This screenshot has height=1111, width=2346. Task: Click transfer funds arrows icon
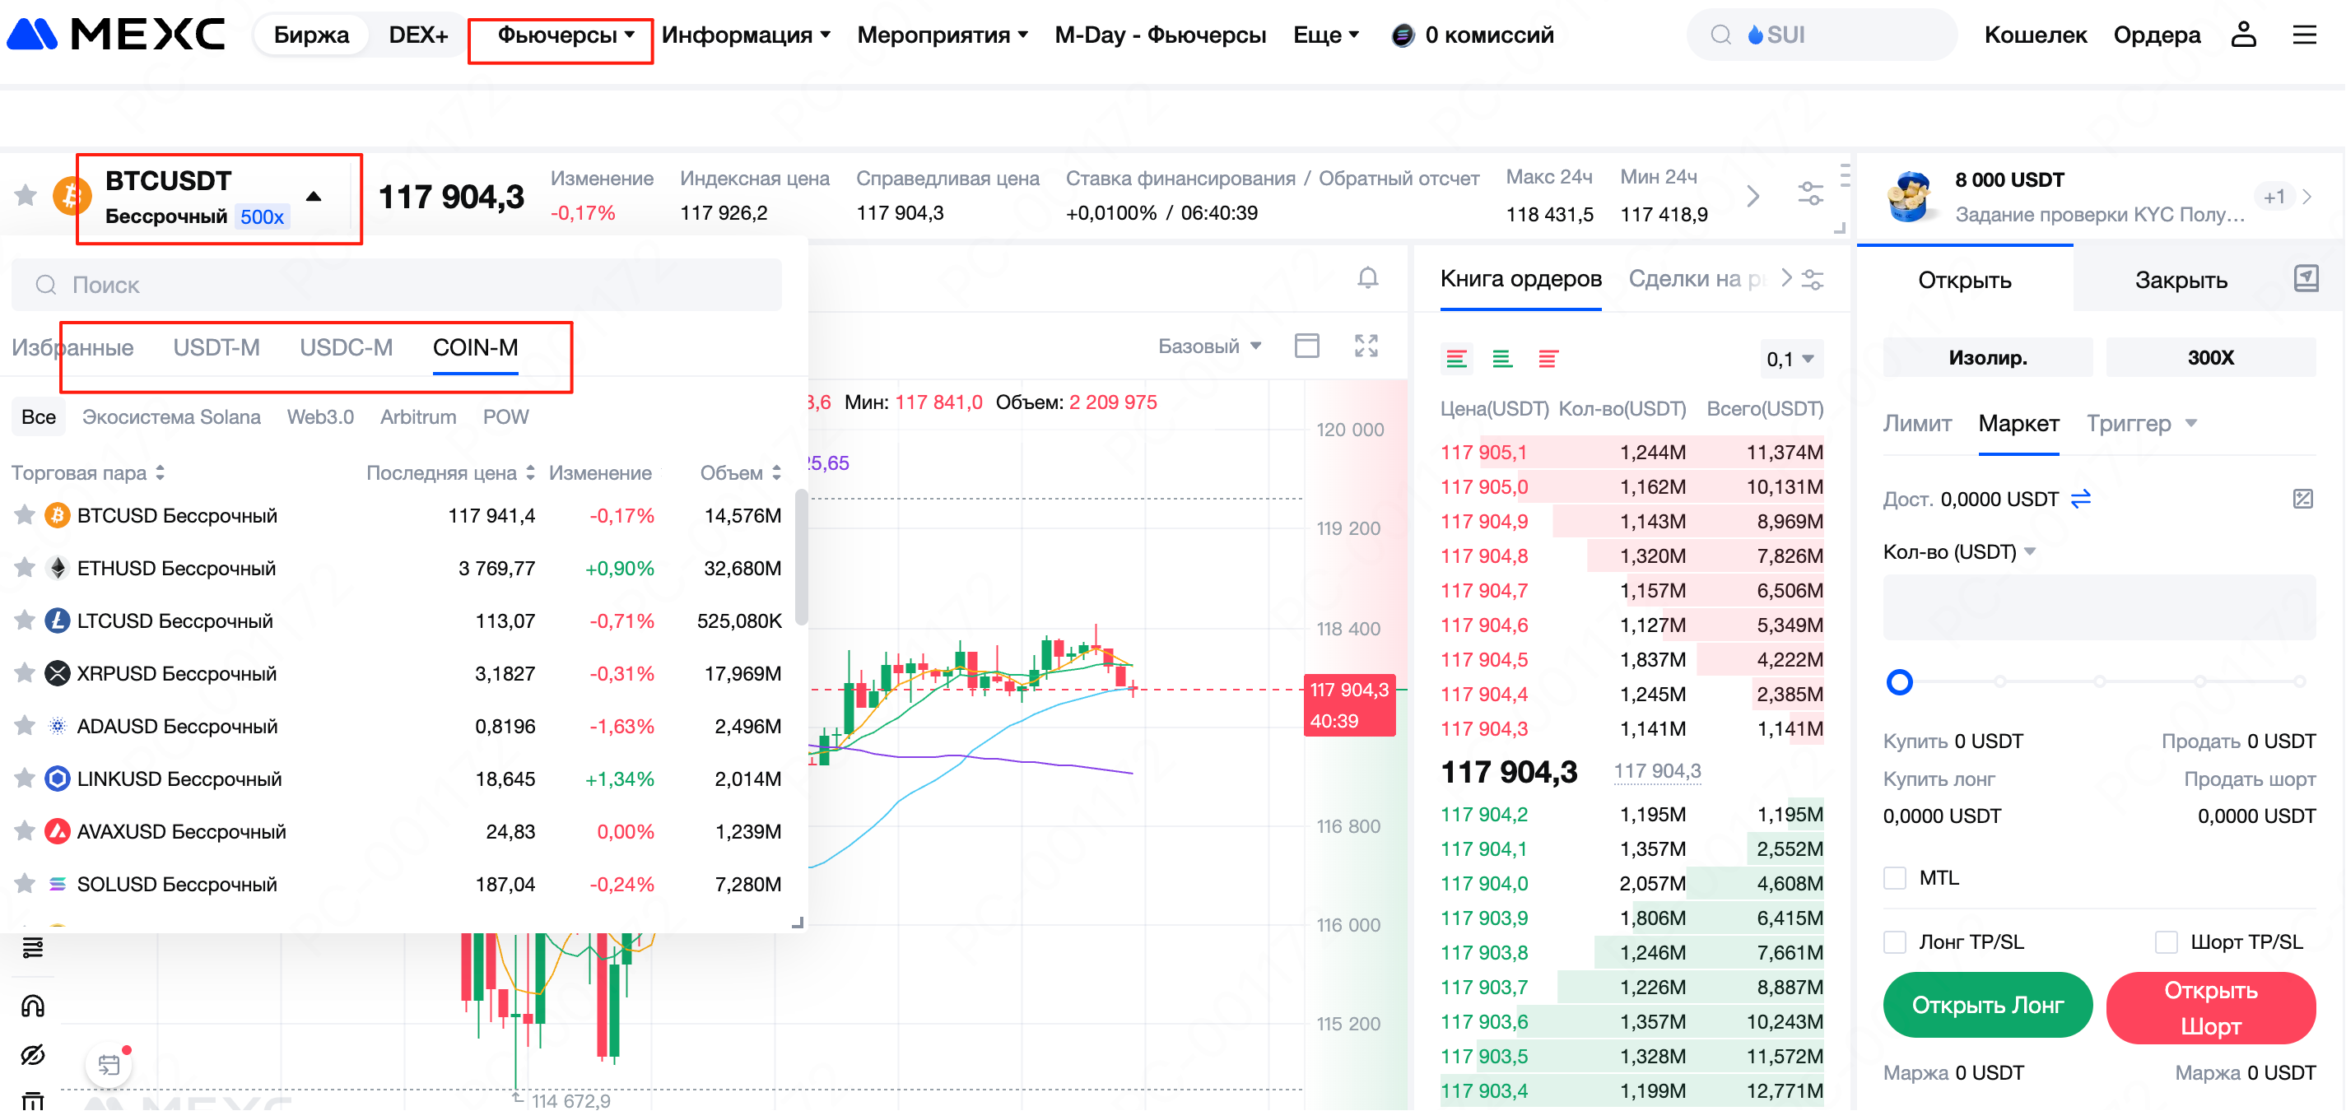[x=2081, y=499]
